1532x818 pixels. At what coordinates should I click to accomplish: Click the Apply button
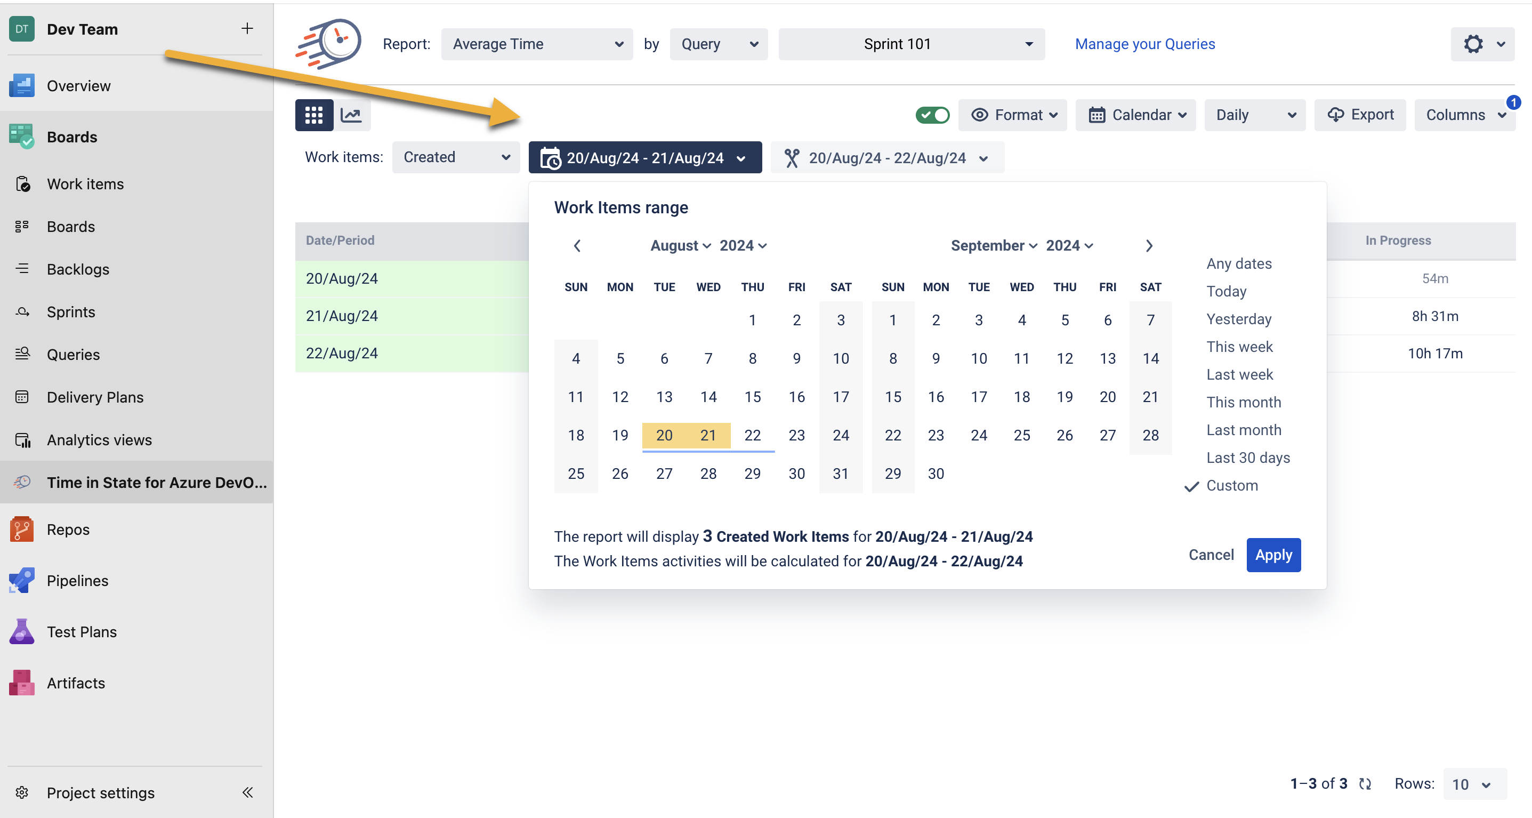pyautogui.click(x=1273, y=555)
